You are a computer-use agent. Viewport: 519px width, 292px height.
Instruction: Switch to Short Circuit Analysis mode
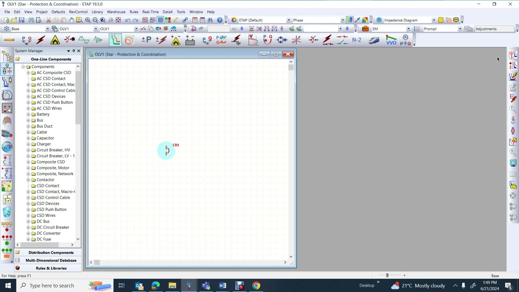(41, 40)
